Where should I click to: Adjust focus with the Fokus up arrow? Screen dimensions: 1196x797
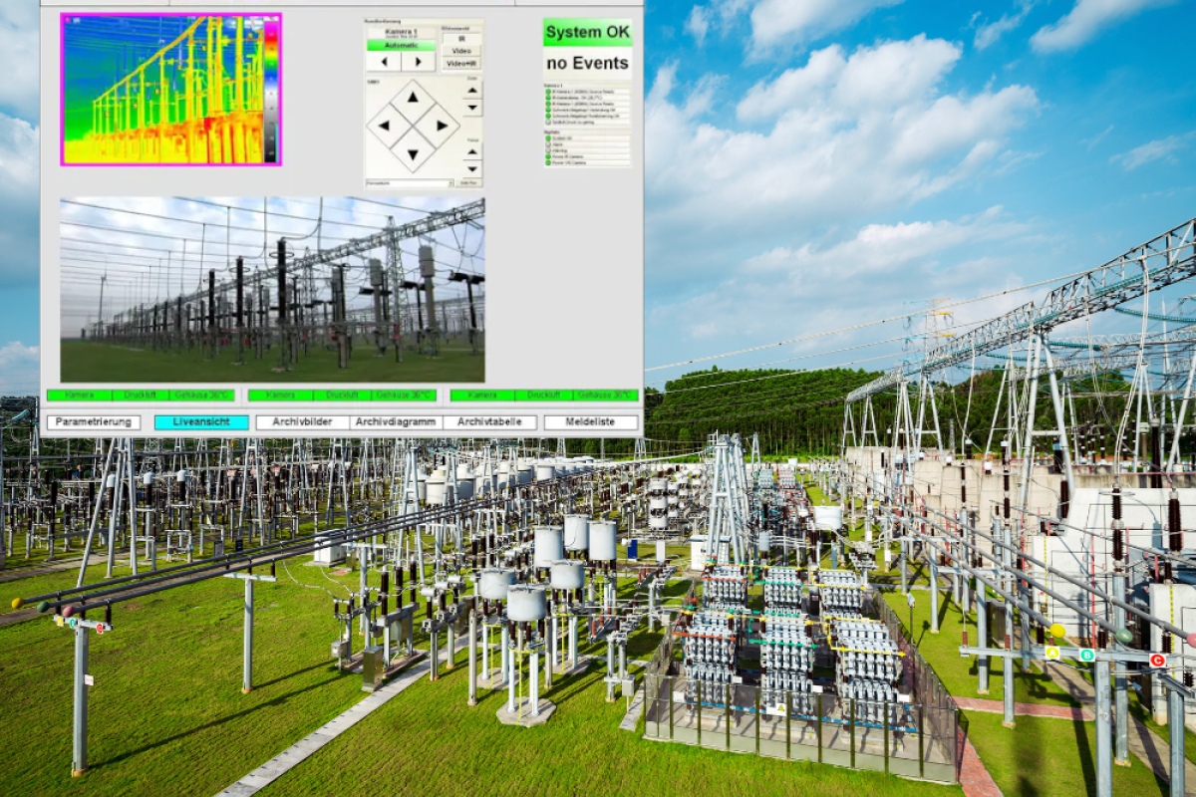470,151
